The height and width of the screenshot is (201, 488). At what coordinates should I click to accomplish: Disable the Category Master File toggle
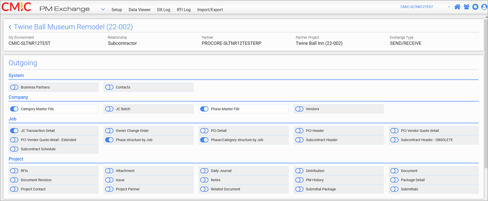(x=14, y=109)
